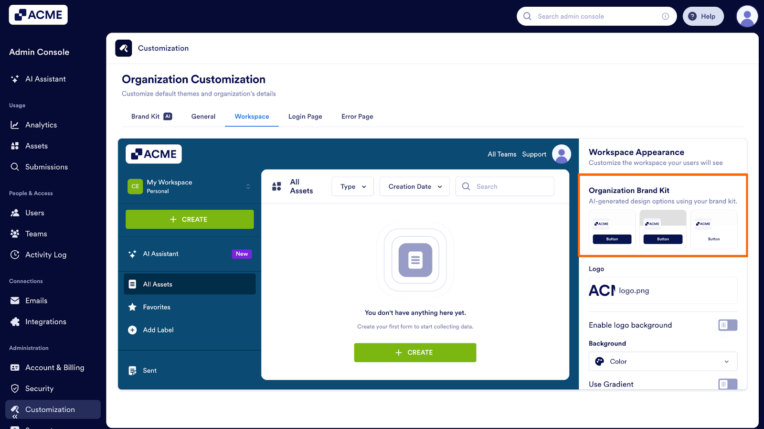Open the Users icon
Viewport: 764px width, 429px height.
pyautogui.click(x=15, y=213)
